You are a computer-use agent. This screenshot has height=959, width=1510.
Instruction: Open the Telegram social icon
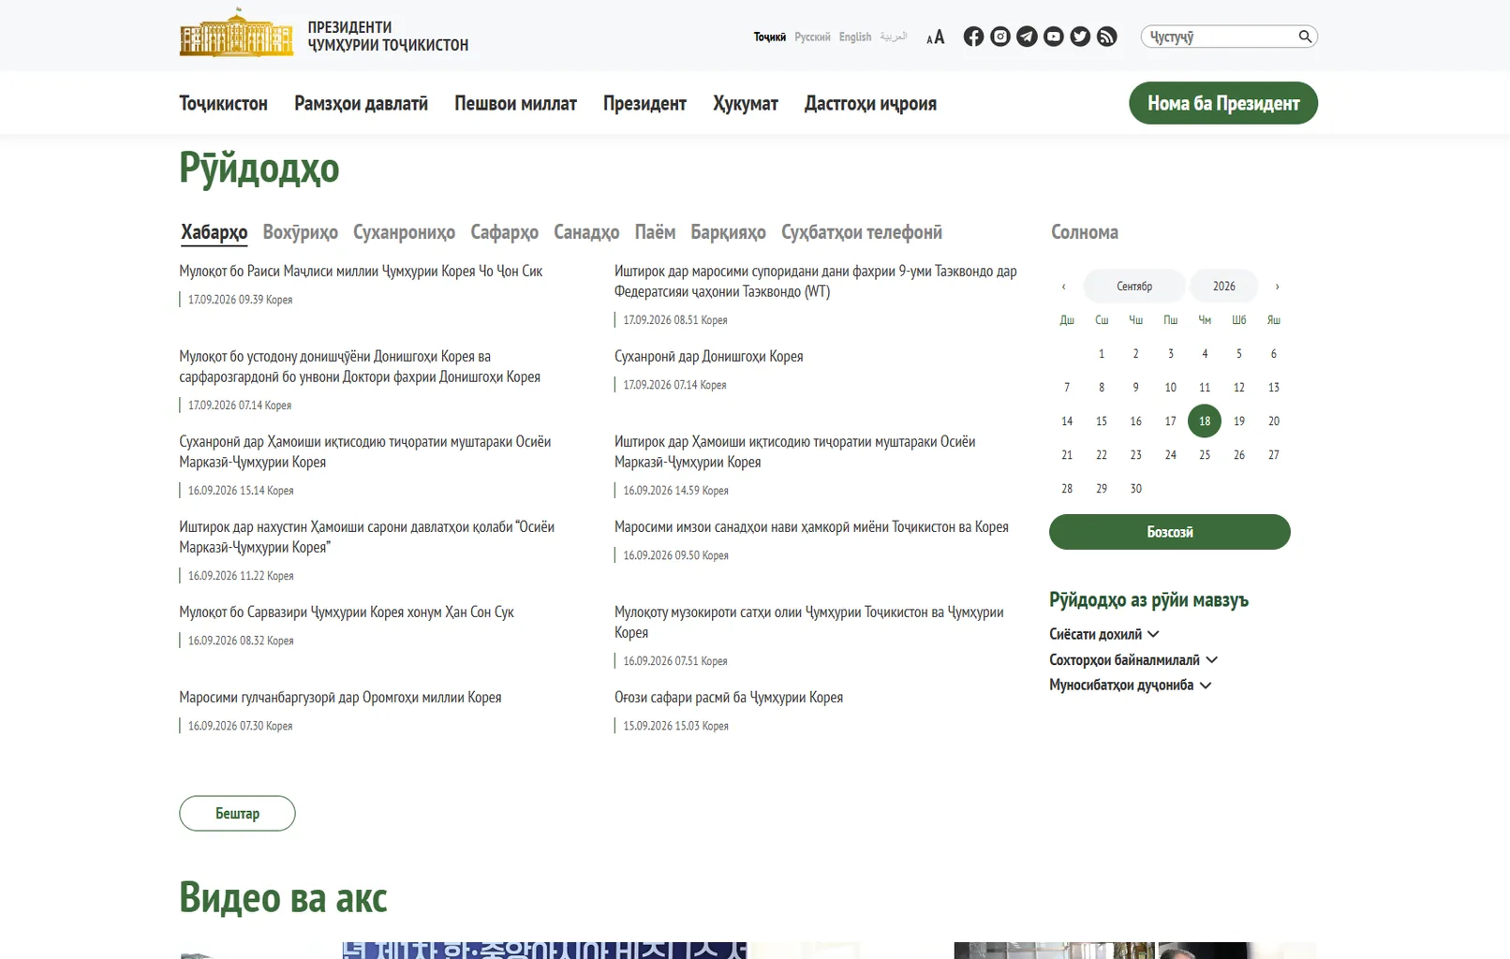pyautogui.click(x=1028, y=37)
